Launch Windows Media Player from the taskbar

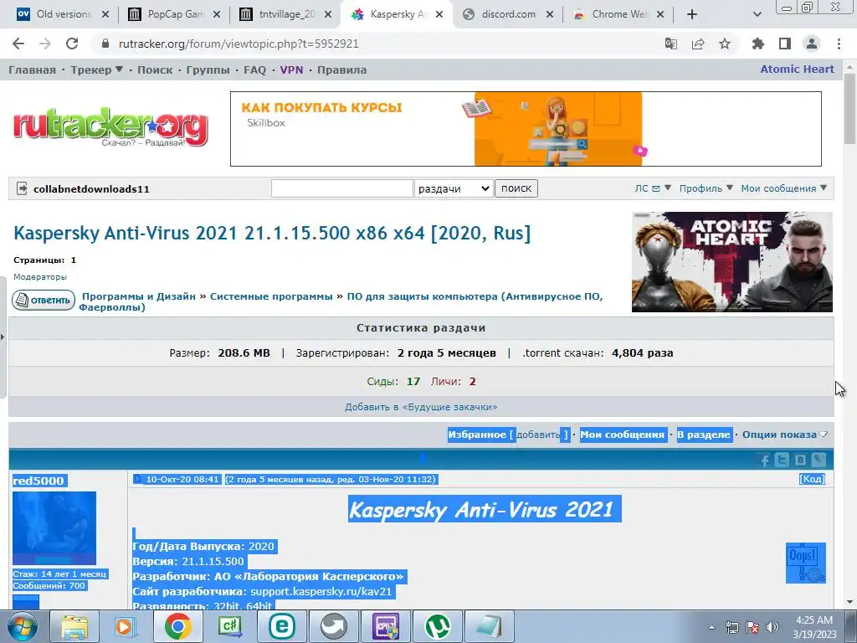[126, 626]
